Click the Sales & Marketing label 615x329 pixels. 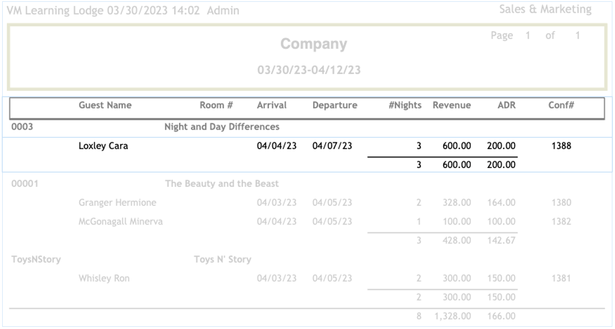(x=545, y=9)
